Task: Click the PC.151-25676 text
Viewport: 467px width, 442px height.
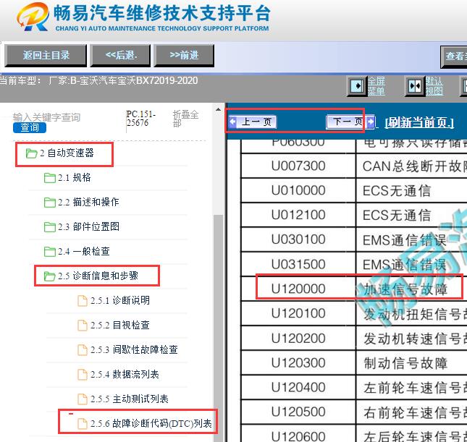Action: (141, 119)
